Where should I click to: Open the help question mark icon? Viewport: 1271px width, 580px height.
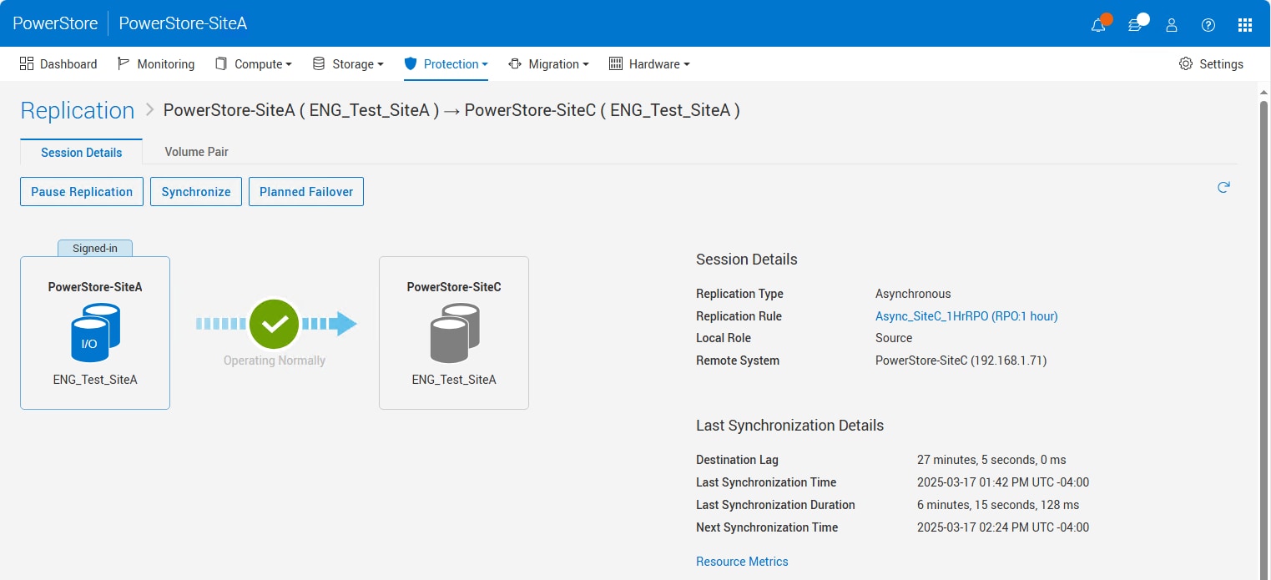click(x=1208, y=24)
